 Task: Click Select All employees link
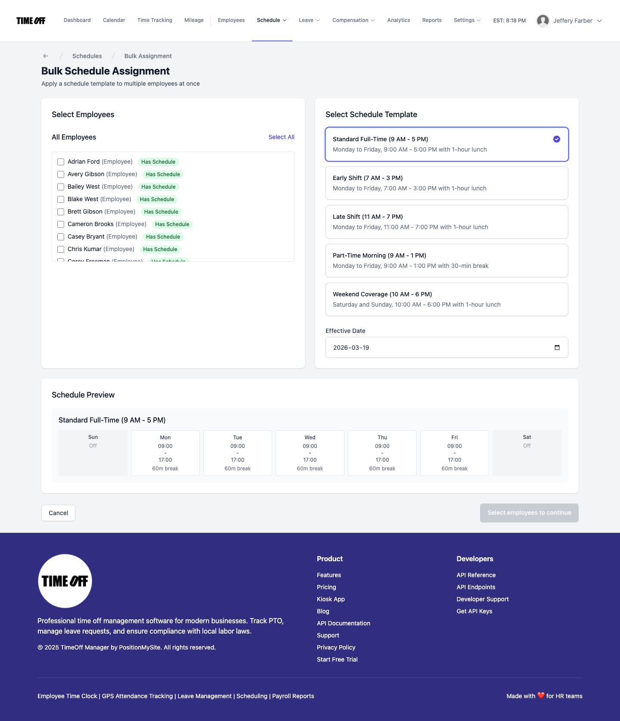(x=282, y=137)
